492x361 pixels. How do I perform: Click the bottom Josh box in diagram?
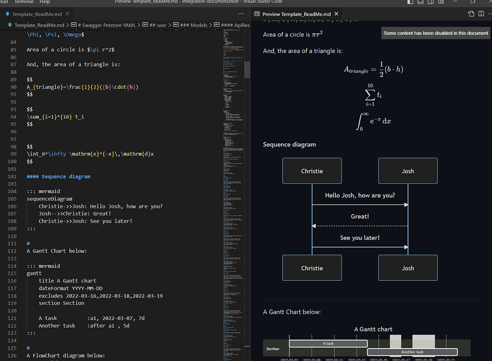pyautogui.click(x=408, y=268)
